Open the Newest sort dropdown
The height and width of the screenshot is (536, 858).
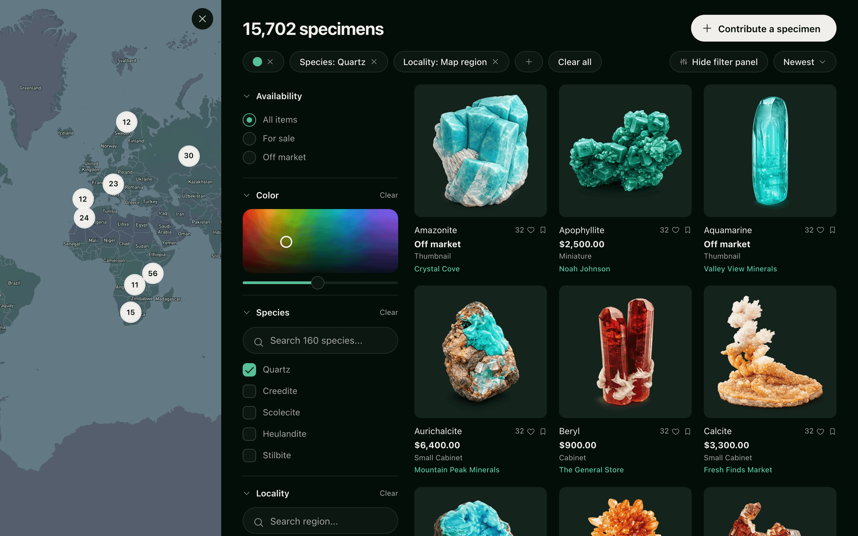(804, 62)
